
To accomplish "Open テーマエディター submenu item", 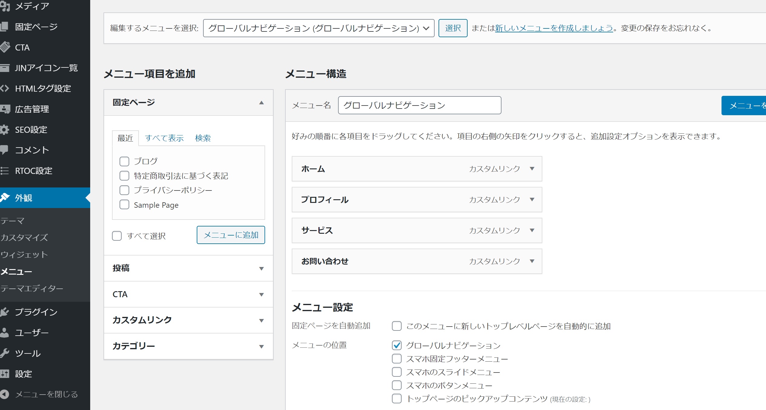I will click(x=32, y=288).
